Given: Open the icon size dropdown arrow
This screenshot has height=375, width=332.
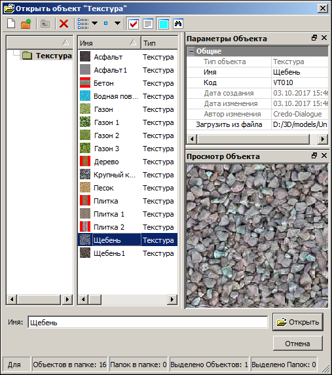Looking at the screenshot, I should pyautogui.click(x=117, y=24).
